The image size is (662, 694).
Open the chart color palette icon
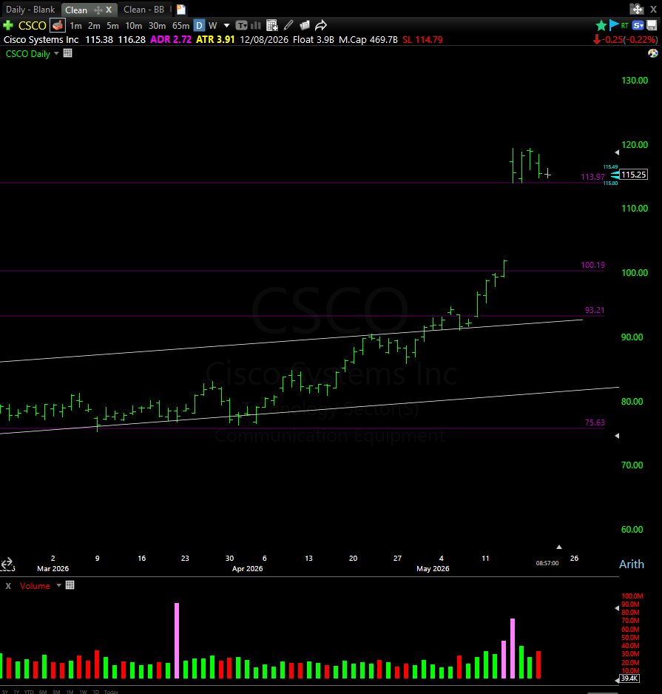(652, 53)
